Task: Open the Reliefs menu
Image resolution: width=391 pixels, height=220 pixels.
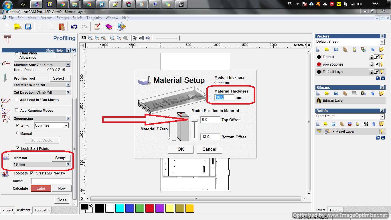Action: (78, 18)
